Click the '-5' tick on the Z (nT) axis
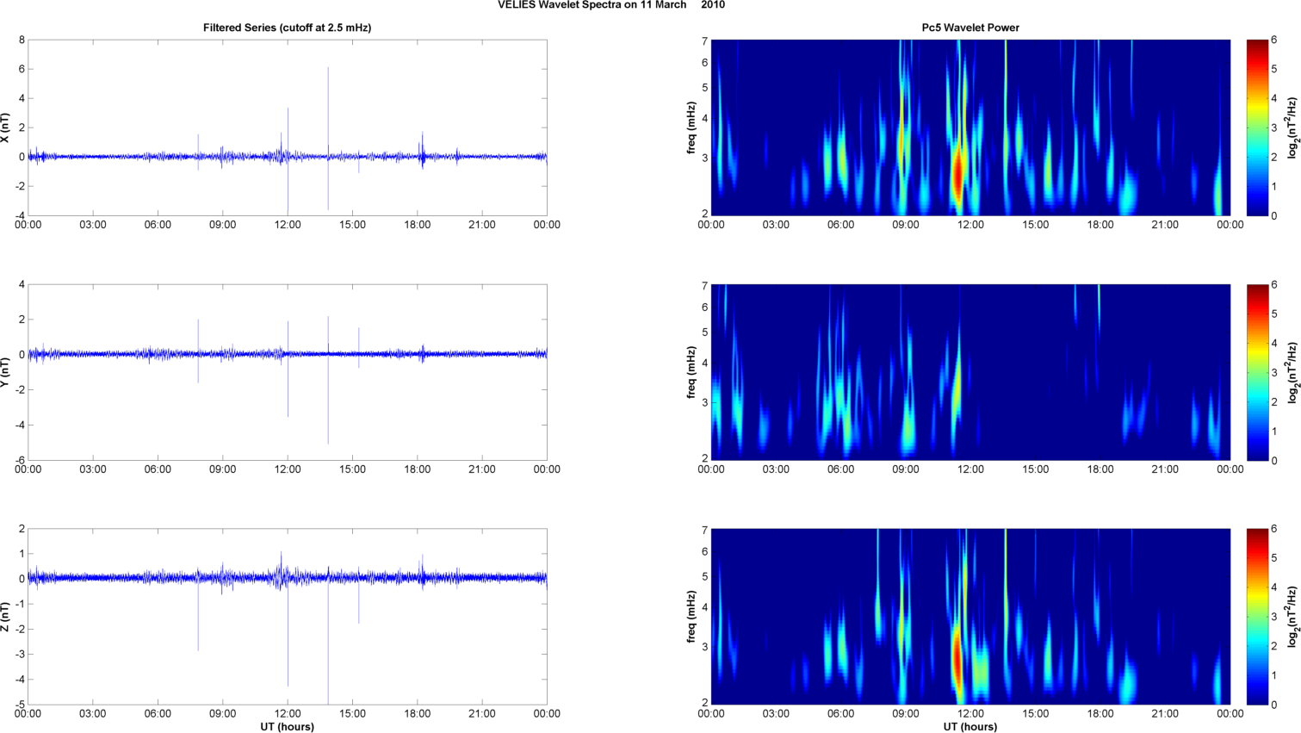The height and width of the screenshot is (733, 1301). click(19, 705)
